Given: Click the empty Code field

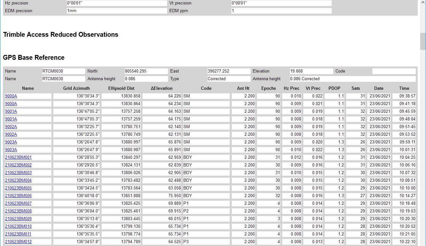Looking at the screenshot, I should pos(394,71).
